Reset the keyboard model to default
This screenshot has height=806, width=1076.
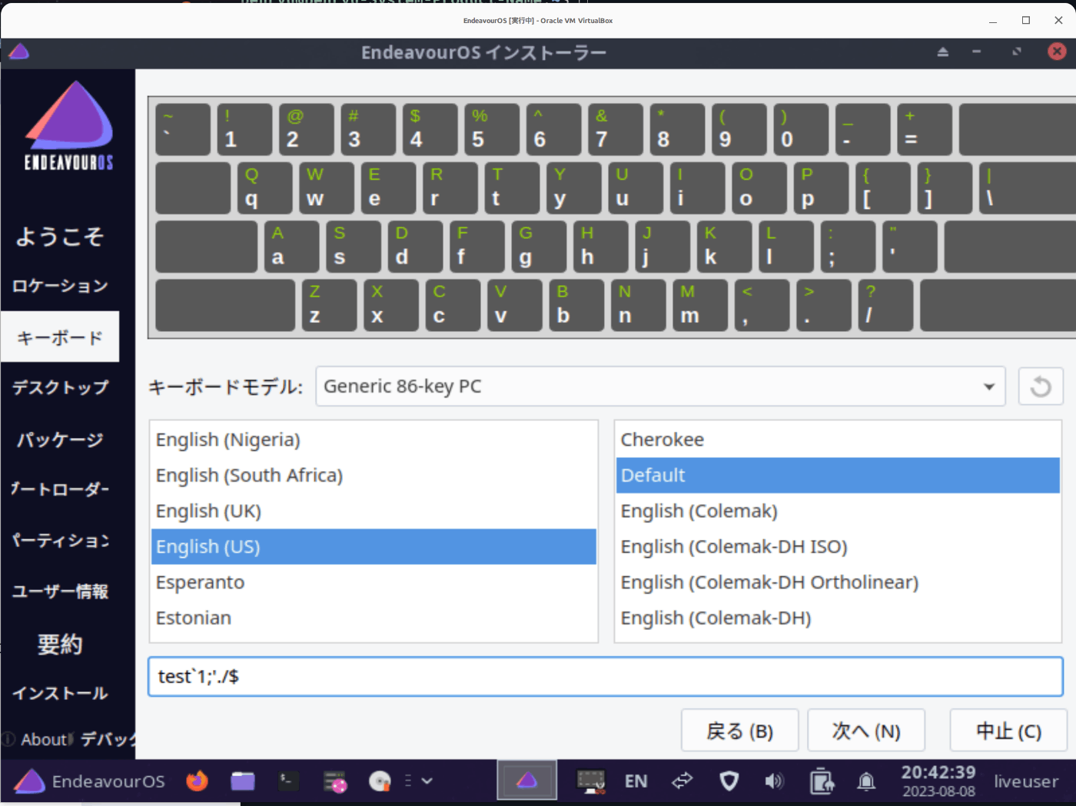click(1041, 386)
